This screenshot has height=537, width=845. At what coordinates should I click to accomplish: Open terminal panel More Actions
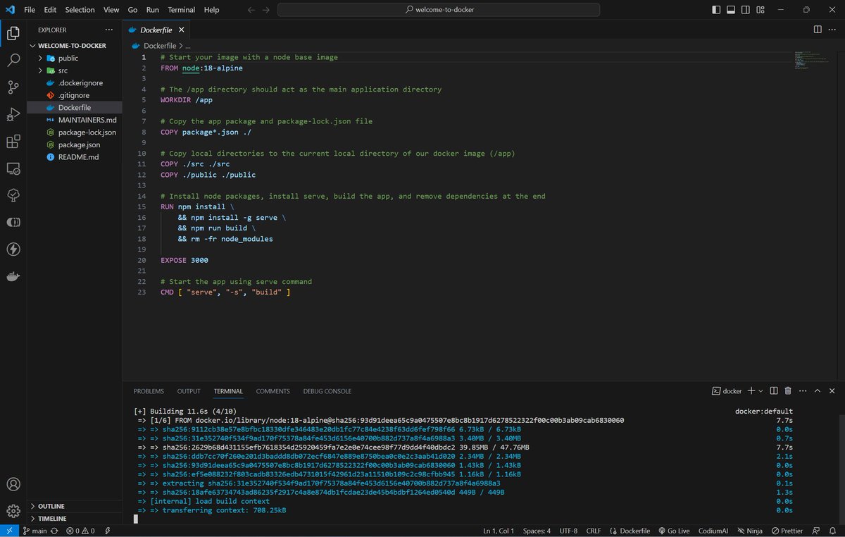[803, 390]
